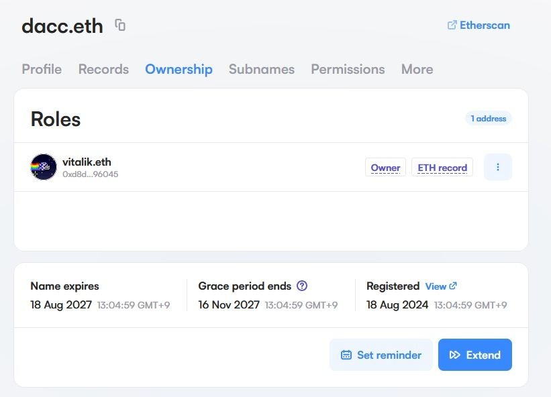This screenshot has width=551, height=397.
Task: Open the three-dot role options menu
Action: point(497,167)
